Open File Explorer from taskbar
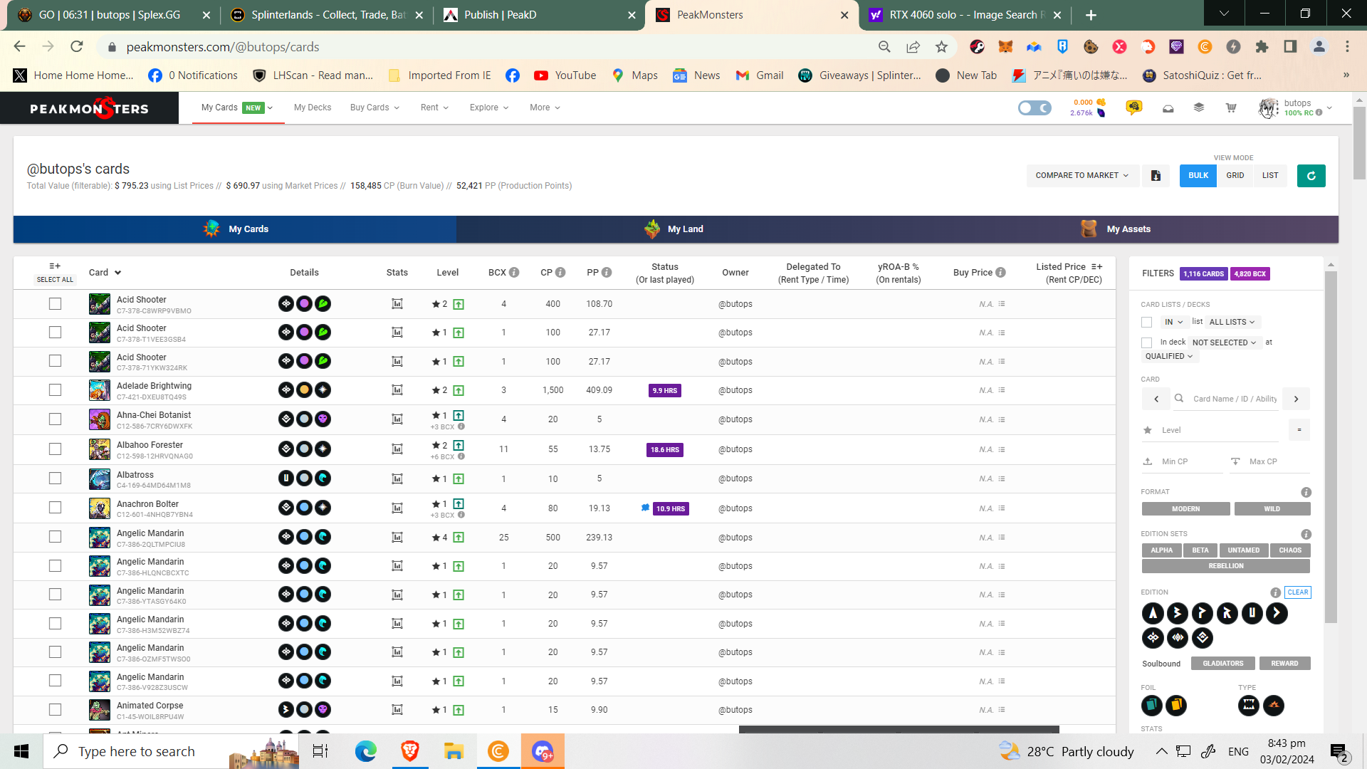 point(454,751)
